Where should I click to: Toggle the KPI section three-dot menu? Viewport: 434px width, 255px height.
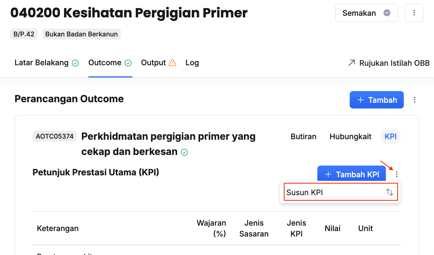pos(397,174)
